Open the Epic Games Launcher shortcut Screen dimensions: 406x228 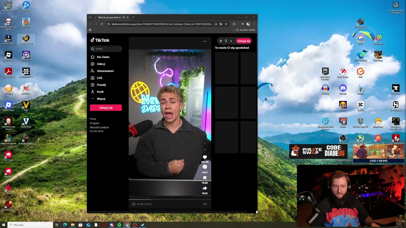pos(325,73)
